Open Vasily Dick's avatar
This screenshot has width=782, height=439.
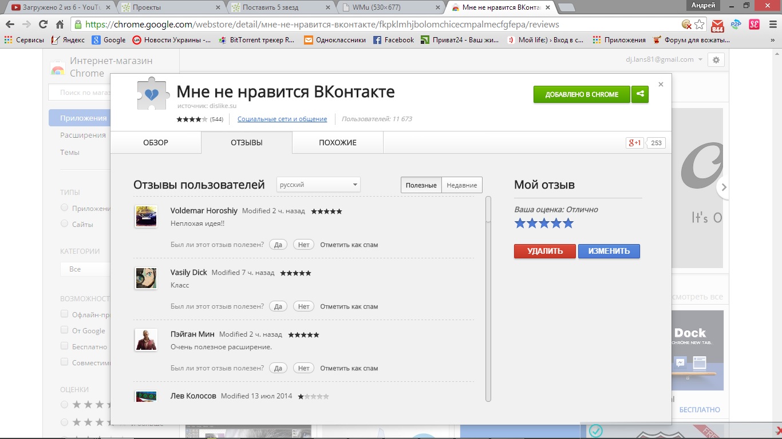pyautogui.click(x=146, y=278)
